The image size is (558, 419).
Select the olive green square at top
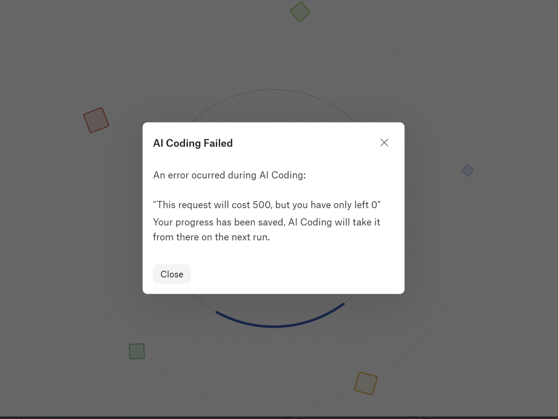click(x=300, y=12)
